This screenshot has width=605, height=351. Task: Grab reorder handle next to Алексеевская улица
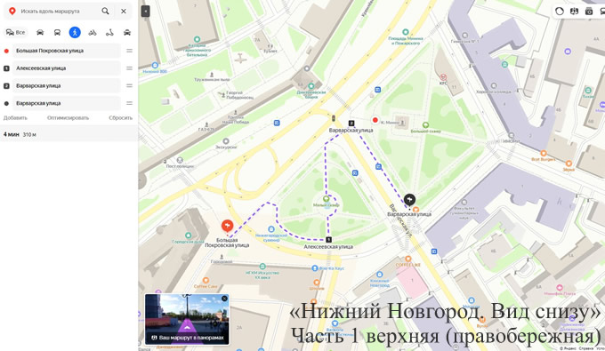click(x=129, y=68)
